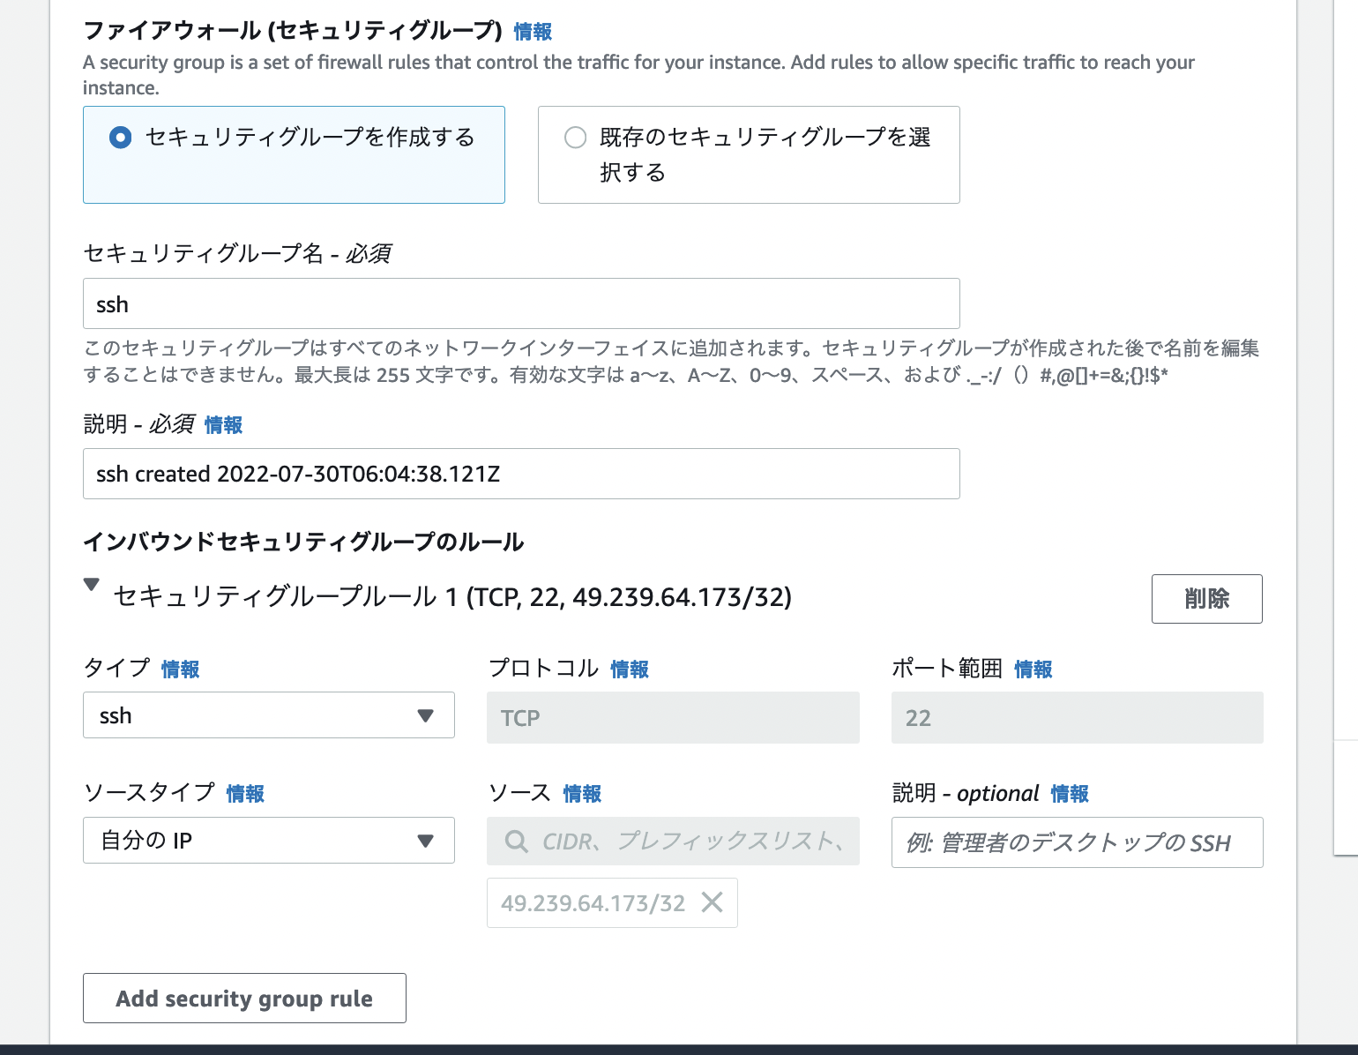Collapse セキュリティグループルール 1 via its triangle

pyautogui.click(x=92, y=584)
